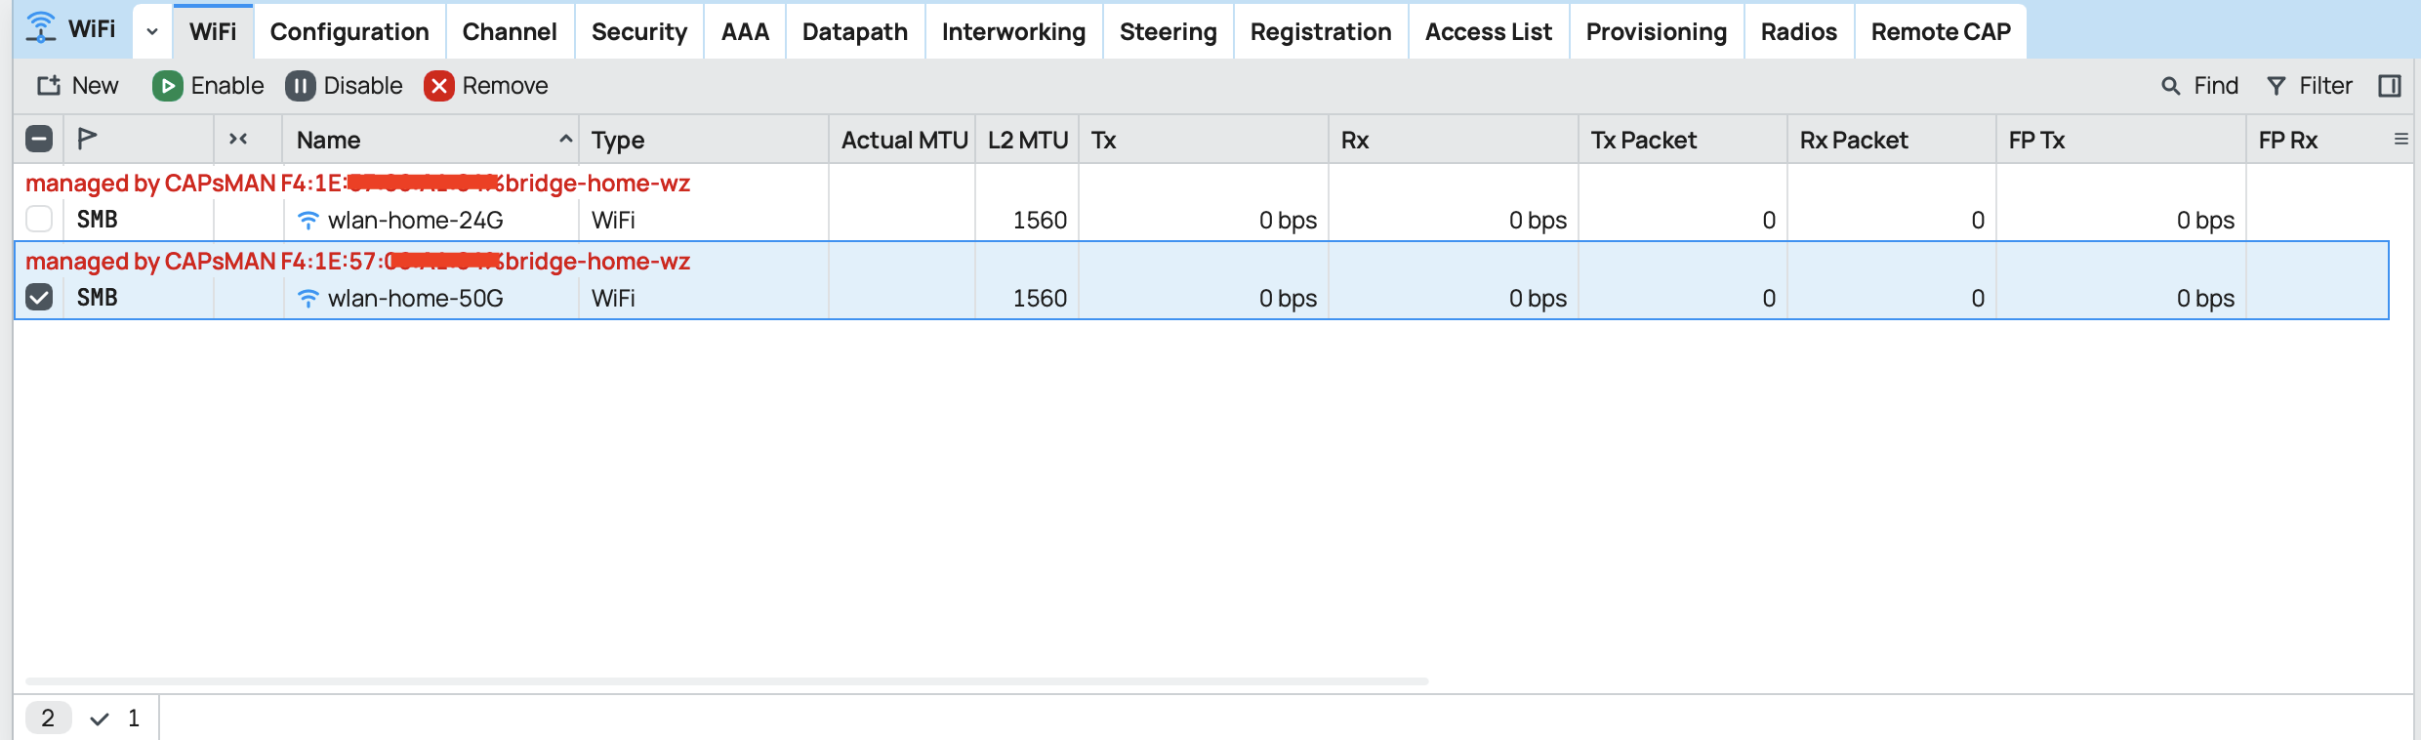
Task: Toggle the side panel layout icon
Action: (x=2389, y=86)
